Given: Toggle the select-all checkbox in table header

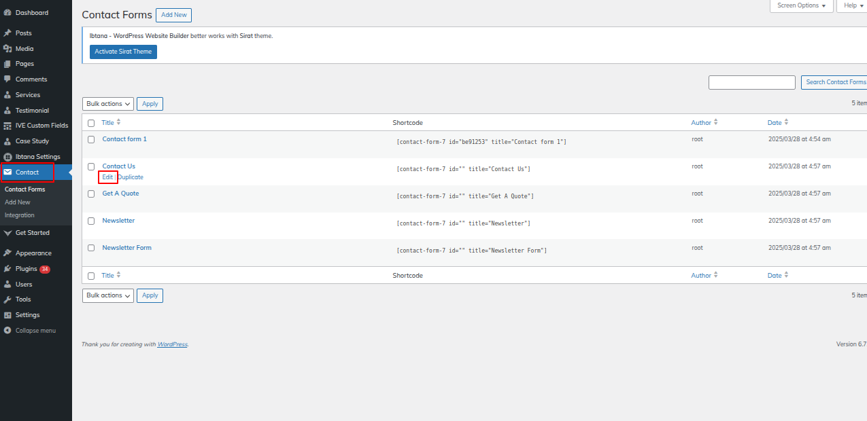Looking at the screenshot, I should coord(91,123).
